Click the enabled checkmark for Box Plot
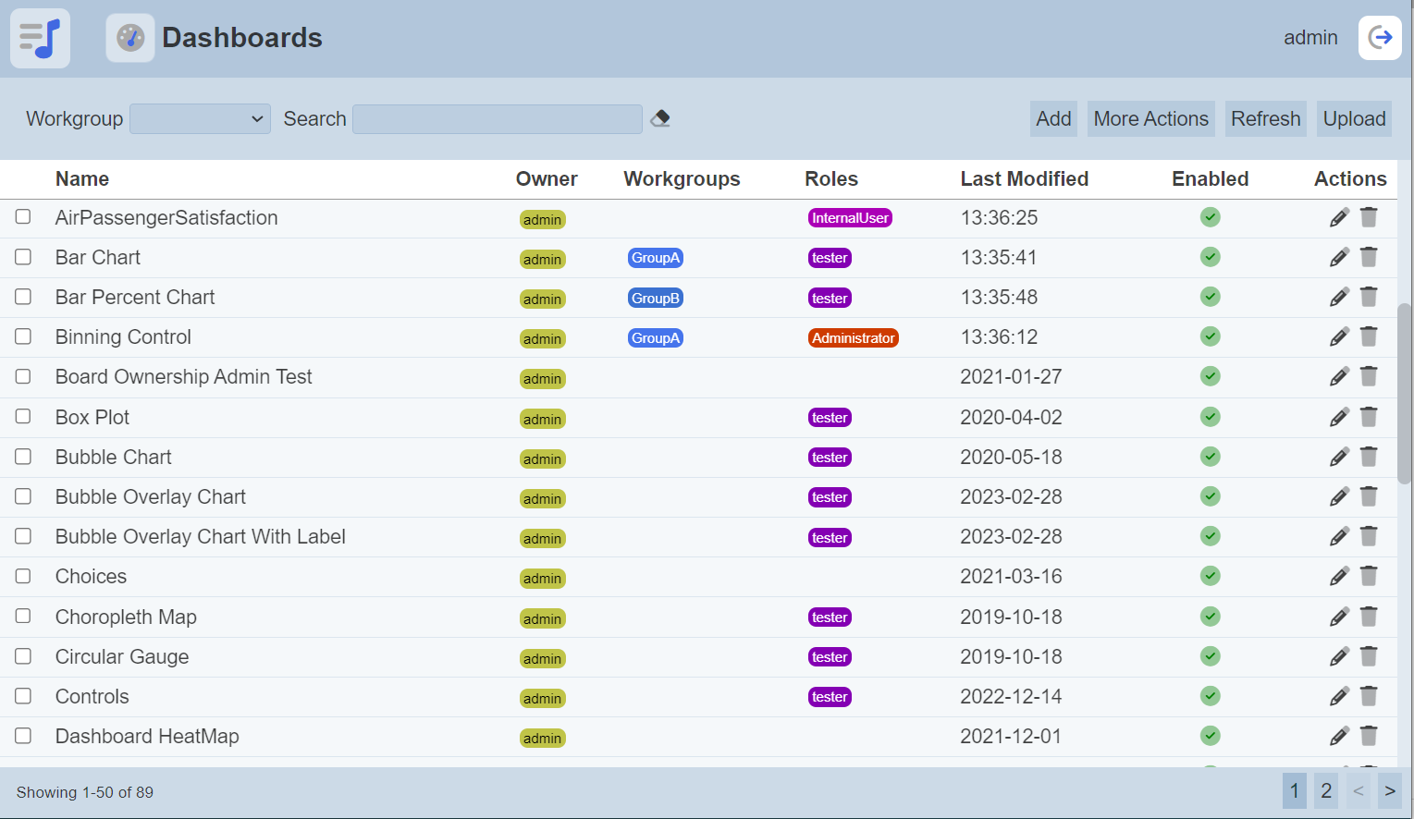1414x819 pixels. tap(1210, 417)
